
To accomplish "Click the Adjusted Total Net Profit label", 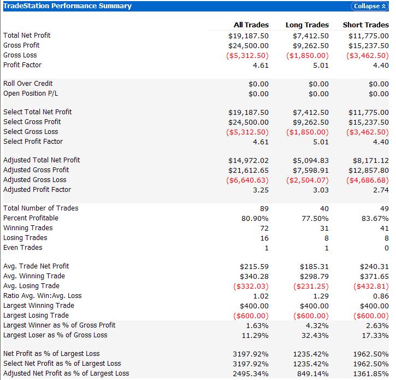I will (x=42, y=160).
